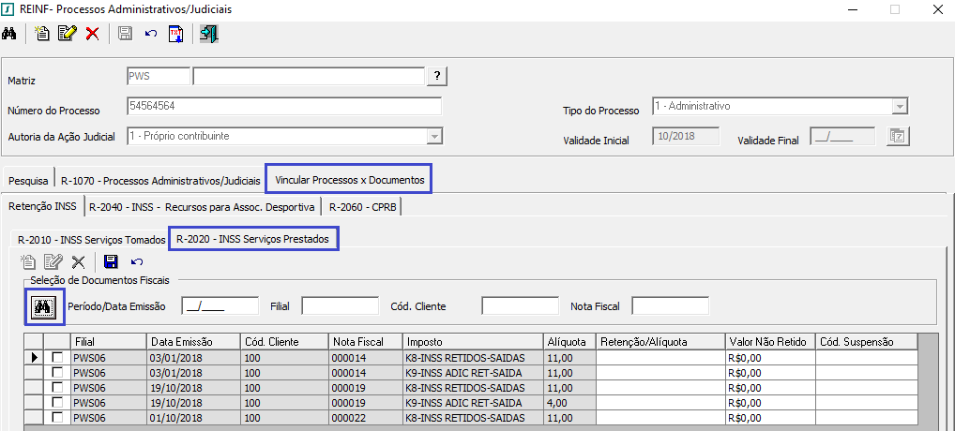The image size is (955, 431).
Task: Click the new record icon in main toolbar
Action: point(42,35)
